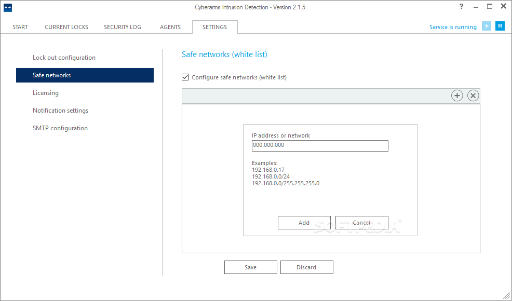Open SMTP configuration page

tap(60, 128)
